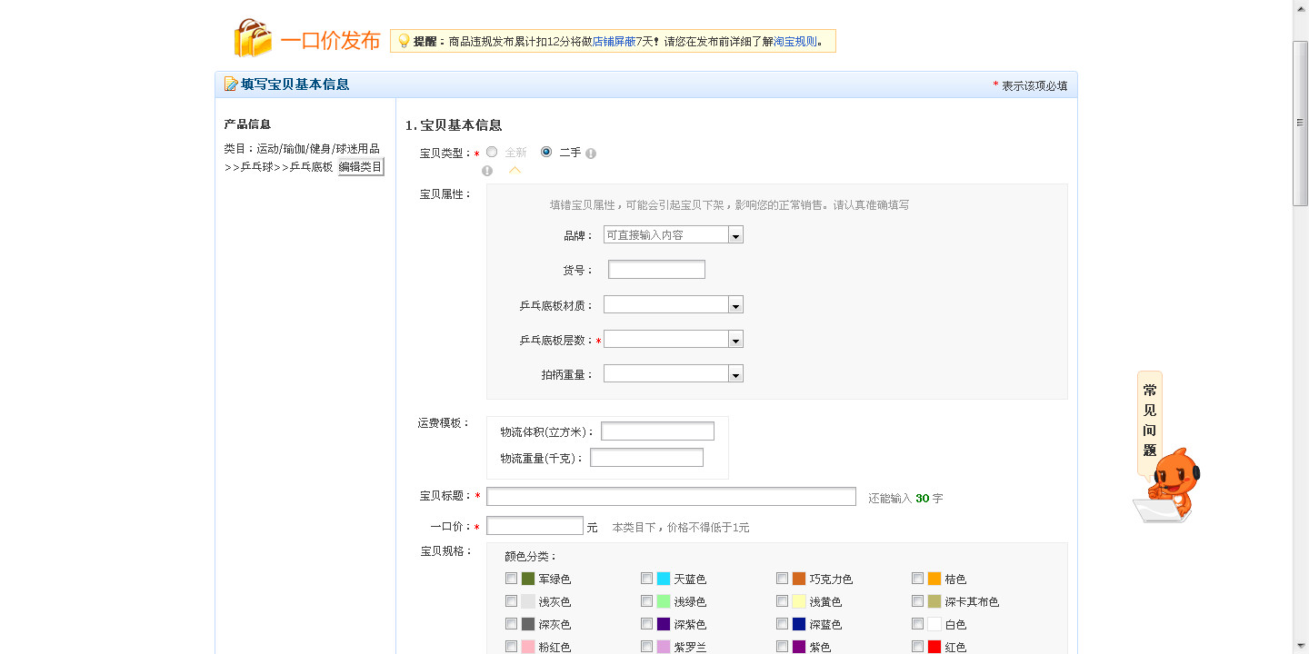Check the 浅绿色 color checkbox
Screen dimensions: 1309x654
point(646,601)
